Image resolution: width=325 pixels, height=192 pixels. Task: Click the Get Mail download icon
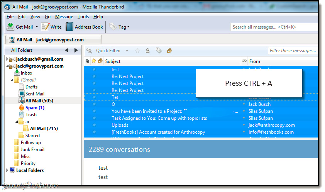click(10, 27)
